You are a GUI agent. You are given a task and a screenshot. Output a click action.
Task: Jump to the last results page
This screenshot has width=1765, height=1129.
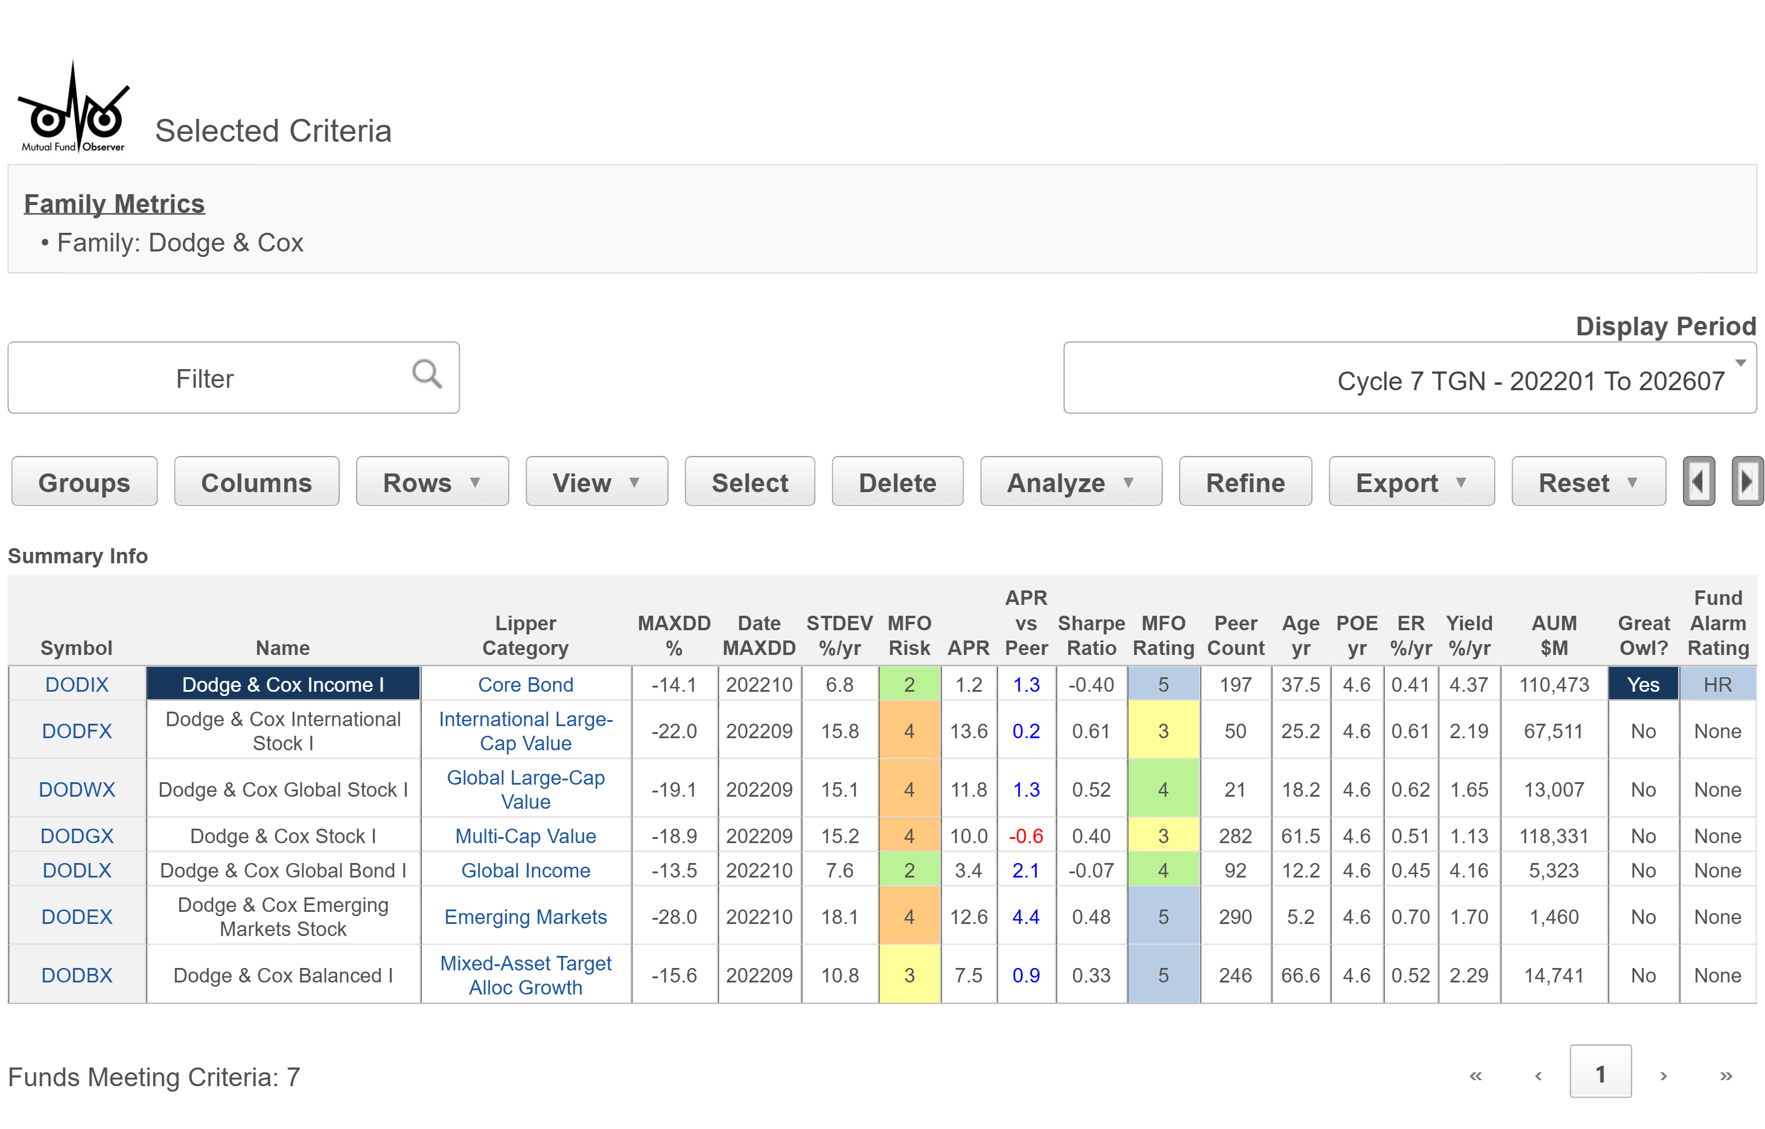click(x=1725, y=1075)
